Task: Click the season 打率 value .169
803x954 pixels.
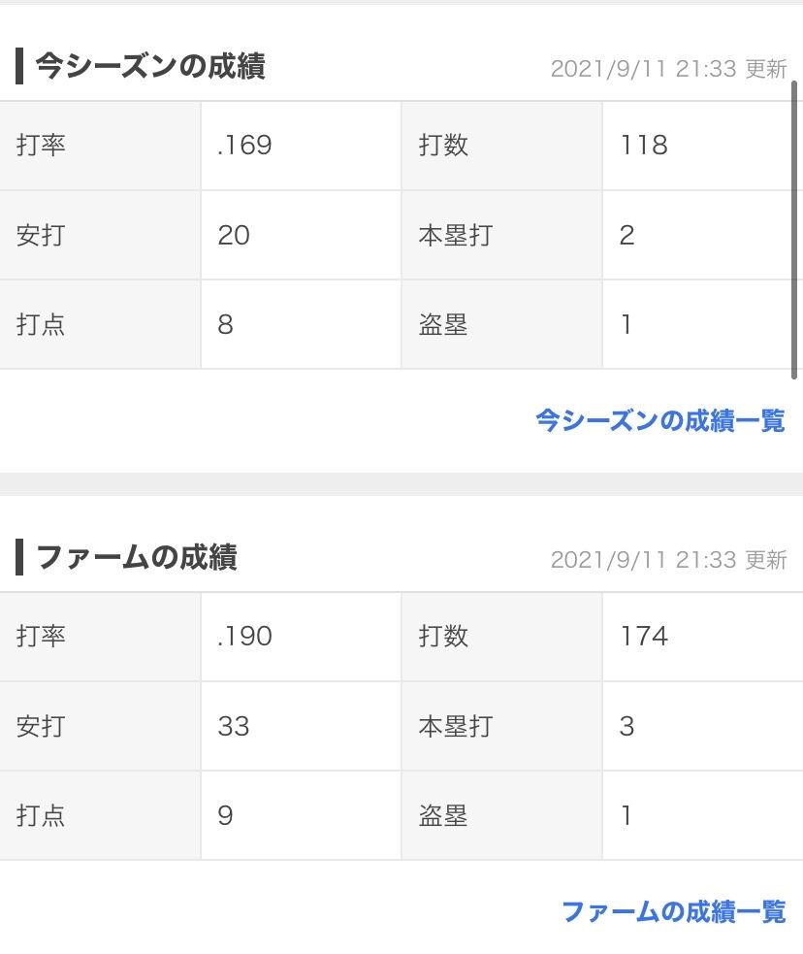Action: point(244,146)
